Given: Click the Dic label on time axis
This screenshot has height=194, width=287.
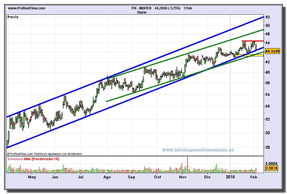Looking at the screenshot, I should 207,177.
